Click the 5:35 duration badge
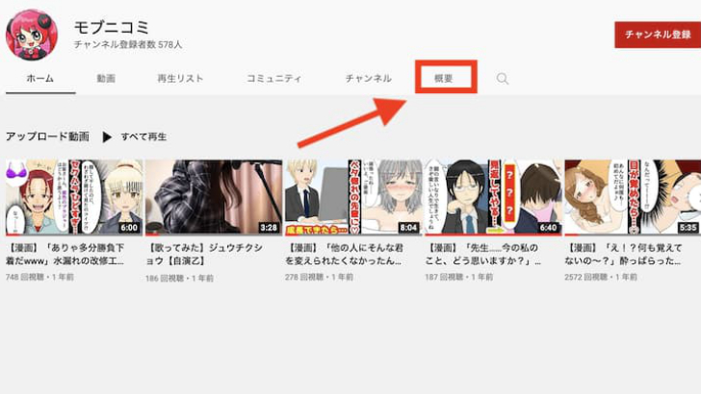The height and width of the screenshot is (394, 701). click(688, 228)
